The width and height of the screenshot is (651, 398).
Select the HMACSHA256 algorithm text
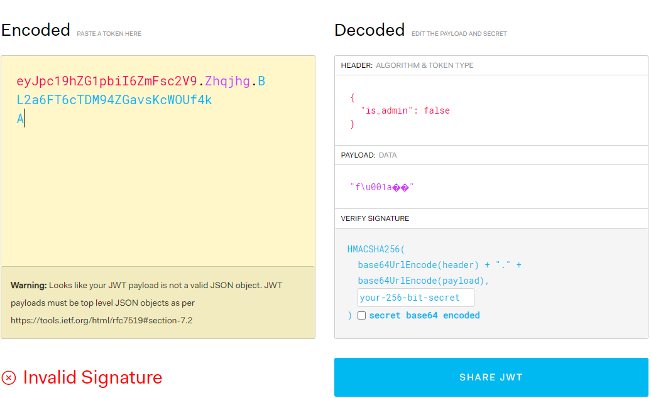[x=373, y=249]
